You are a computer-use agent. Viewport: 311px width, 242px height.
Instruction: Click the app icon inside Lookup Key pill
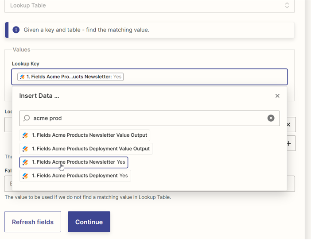(22, 77)
